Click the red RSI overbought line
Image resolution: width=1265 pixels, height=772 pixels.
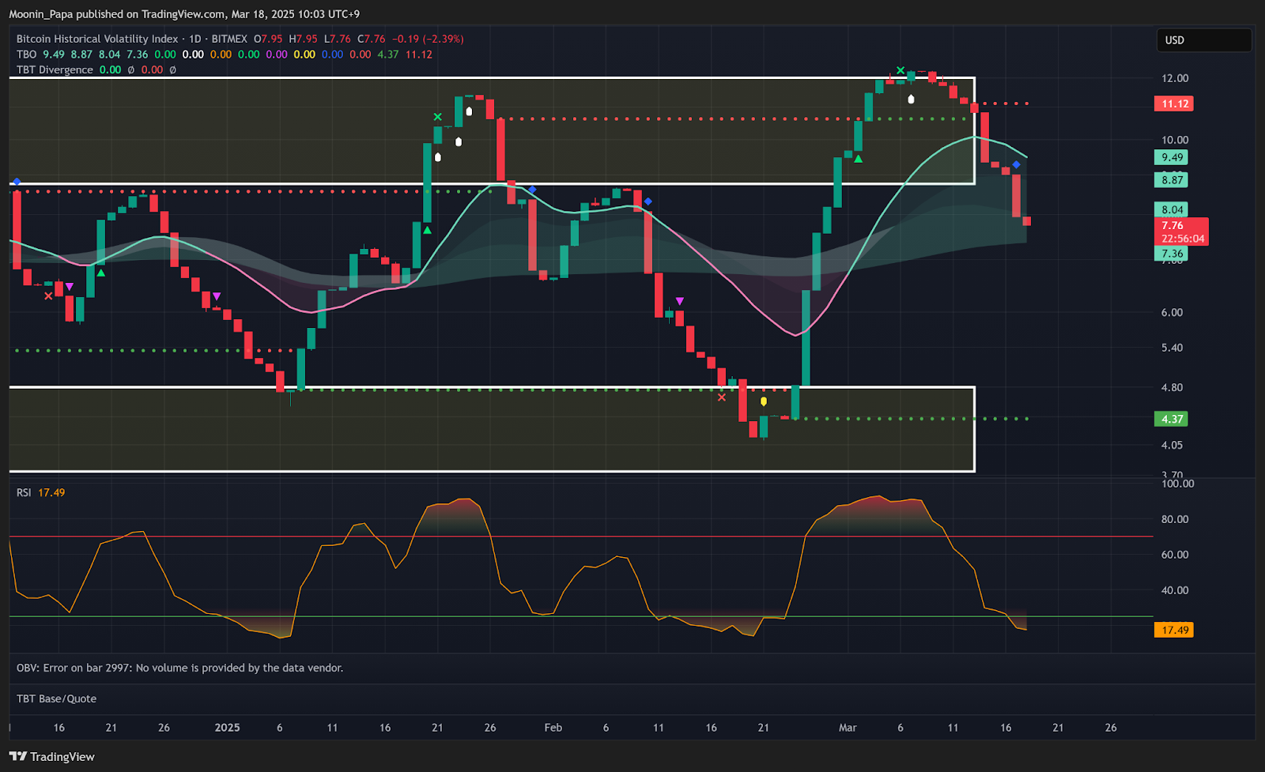[581, 537]
